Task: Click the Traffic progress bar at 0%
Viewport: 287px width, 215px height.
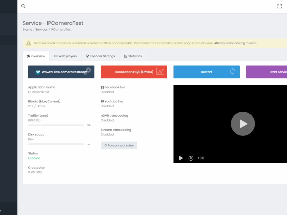Action: 56,125
